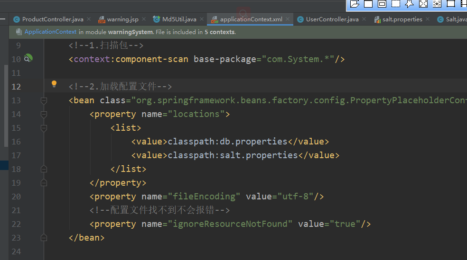Close the UserController.java tab
467x260 pixels.
(x=364, y=19)
